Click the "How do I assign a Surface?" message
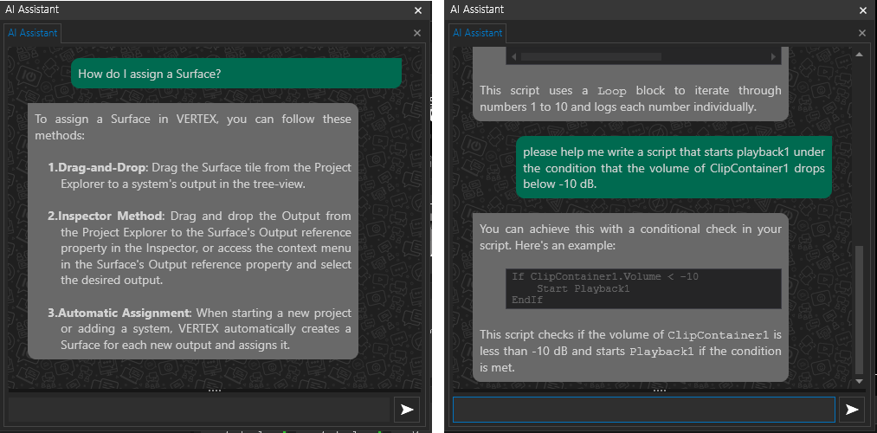The width and height of the screenshot is (877, 433). [235, 74]
